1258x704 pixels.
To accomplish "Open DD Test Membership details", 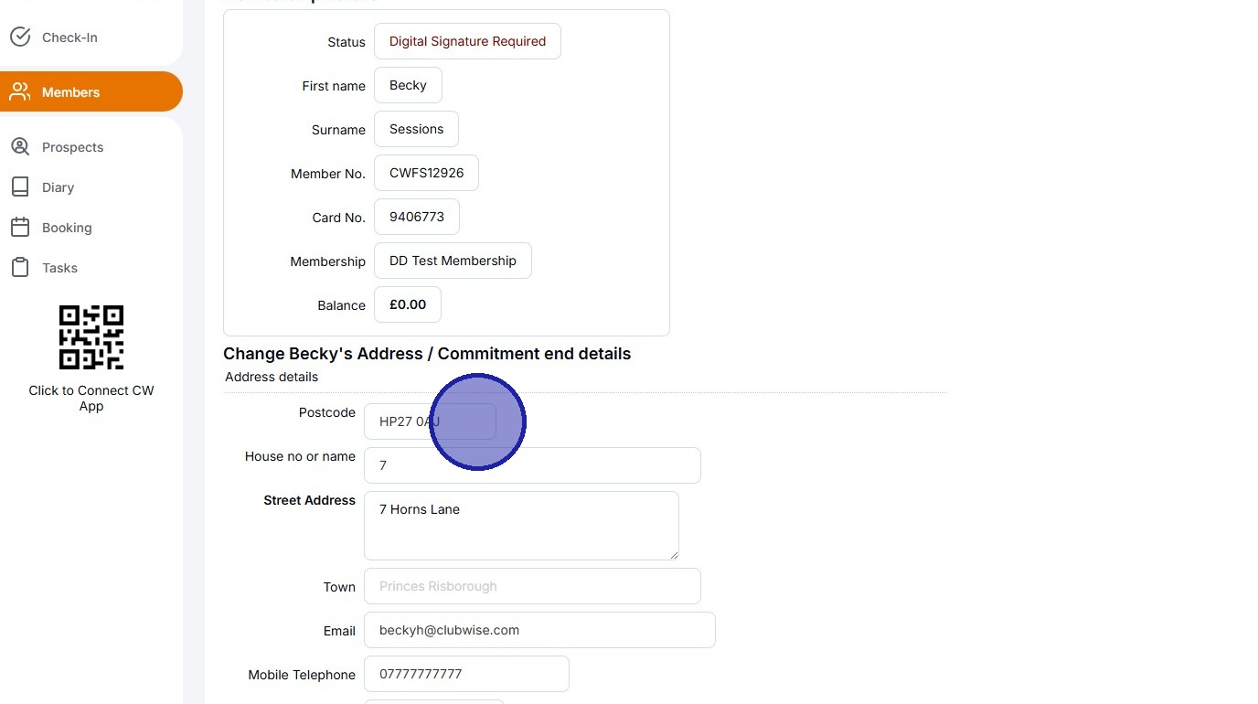I will 452,261.
